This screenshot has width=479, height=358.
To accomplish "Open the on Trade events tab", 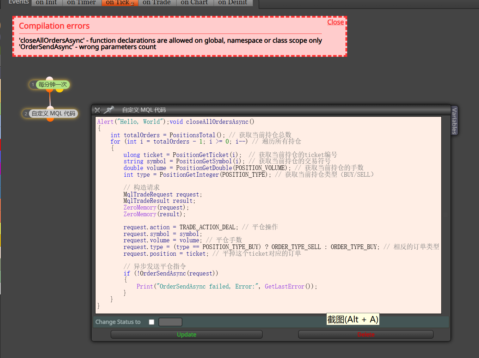I will point(156,2).
